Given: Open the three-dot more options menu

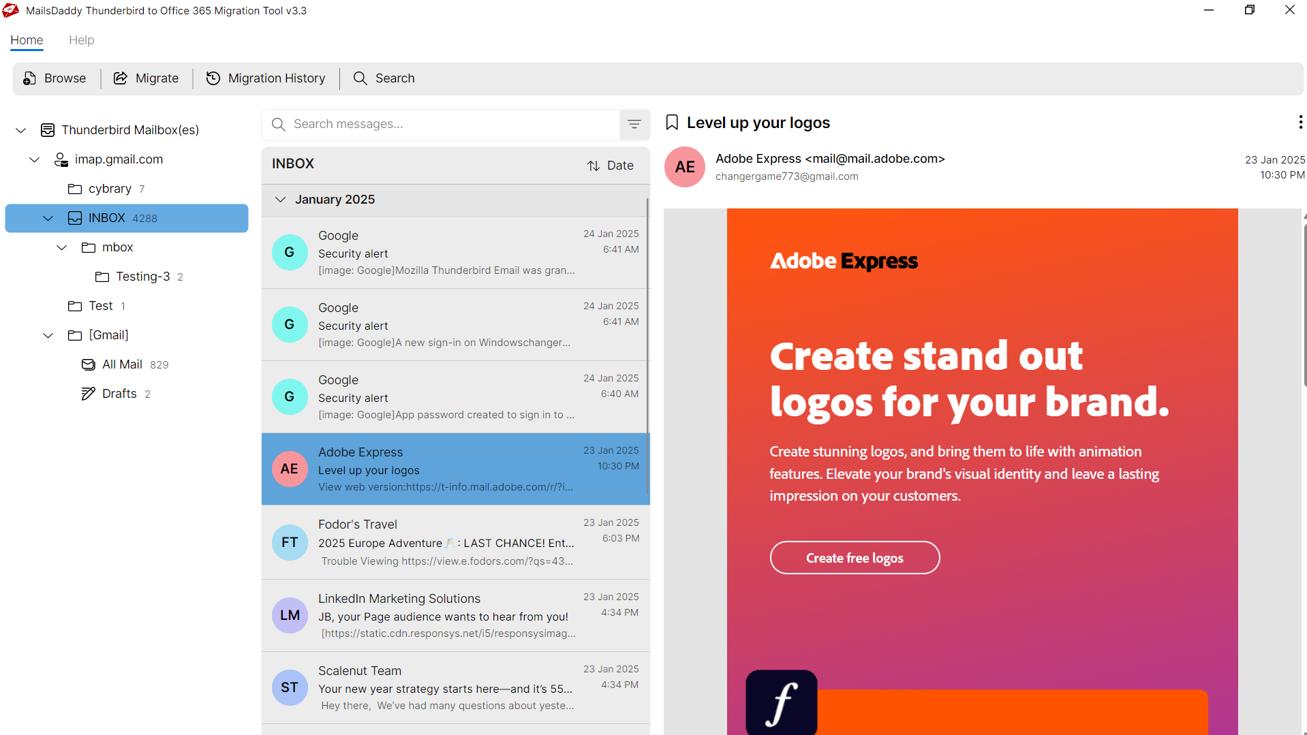Looking at the screenshot, I should 1300,122.
